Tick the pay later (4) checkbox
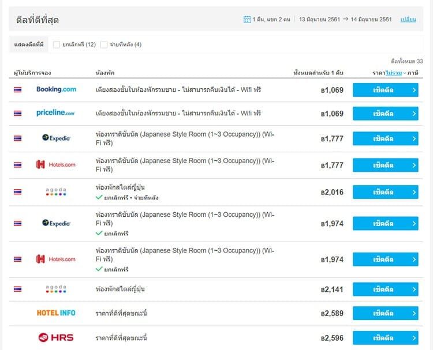Image resolution: width=433 pixels, height=350 pixels. 104,44
